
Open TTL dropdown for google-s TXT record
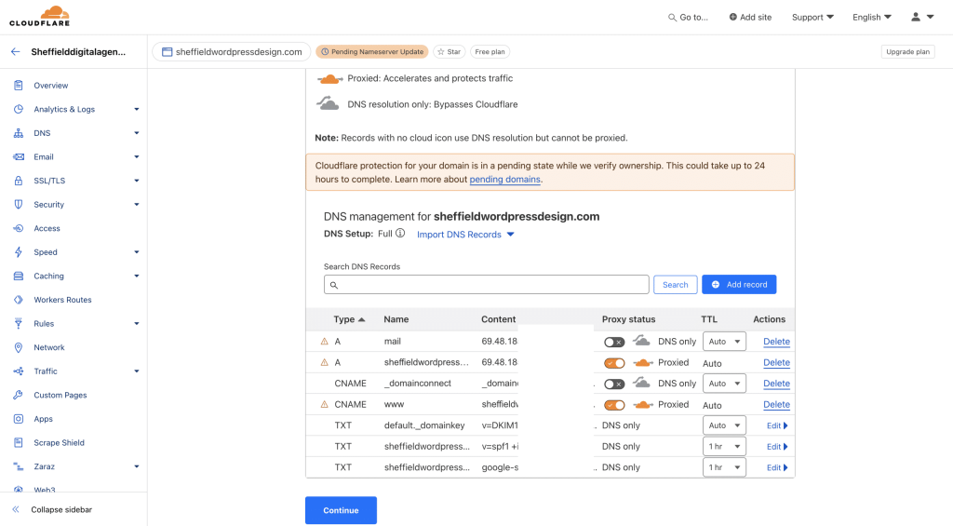pos(724,467)
